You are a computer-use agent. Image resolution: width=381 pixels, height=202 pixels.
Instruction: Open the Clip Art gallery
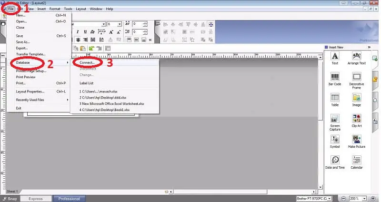click(x=356, y=121)
